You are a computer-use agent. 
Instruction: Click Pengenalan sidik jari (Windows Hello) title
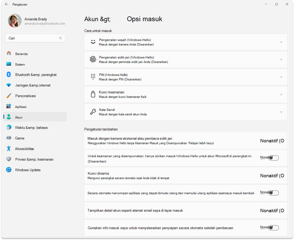tap(127, 57)
